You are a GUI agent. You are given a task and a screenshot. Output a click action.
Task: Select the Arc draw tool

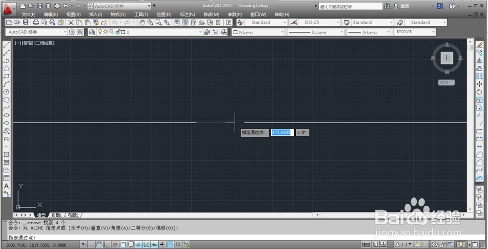(6, 84)
